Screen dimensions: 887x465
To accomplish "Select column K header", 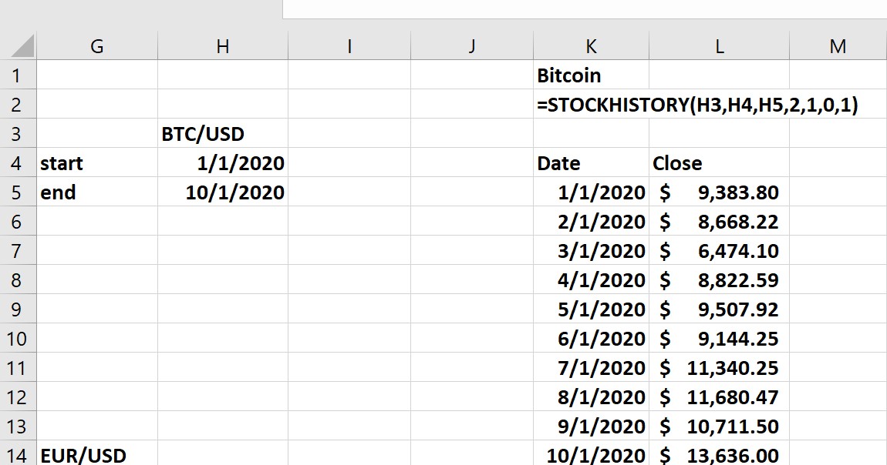I will click(591, 47).
